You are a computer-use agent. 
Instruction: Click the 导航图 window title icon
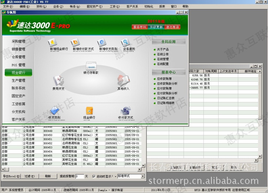pyautogui.click(x=4, y=12)
